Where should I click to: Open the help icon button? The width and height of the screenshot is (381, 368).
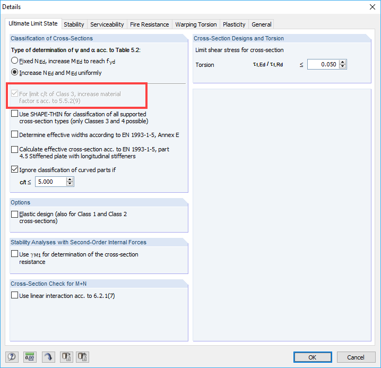tap(12, 357)
